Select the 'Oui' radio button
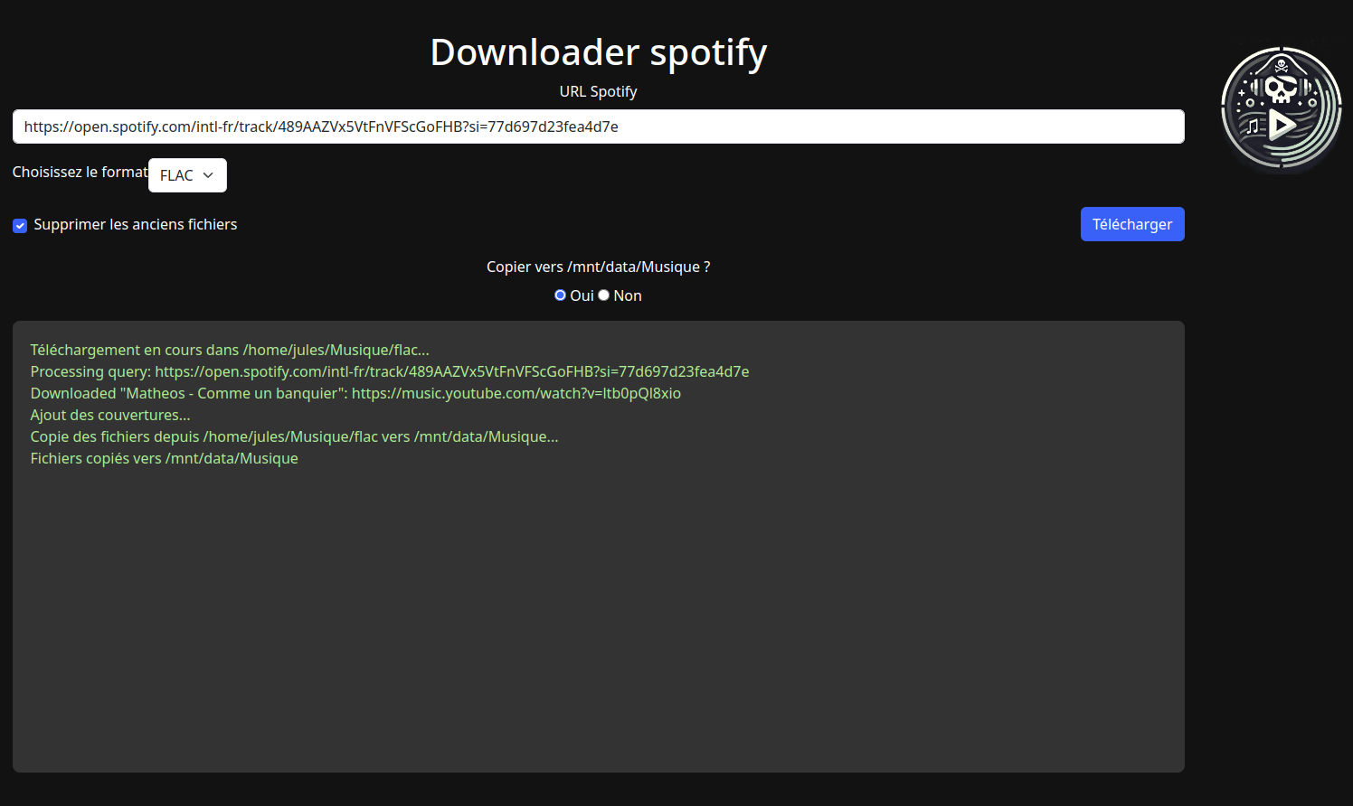 (560, 295)
